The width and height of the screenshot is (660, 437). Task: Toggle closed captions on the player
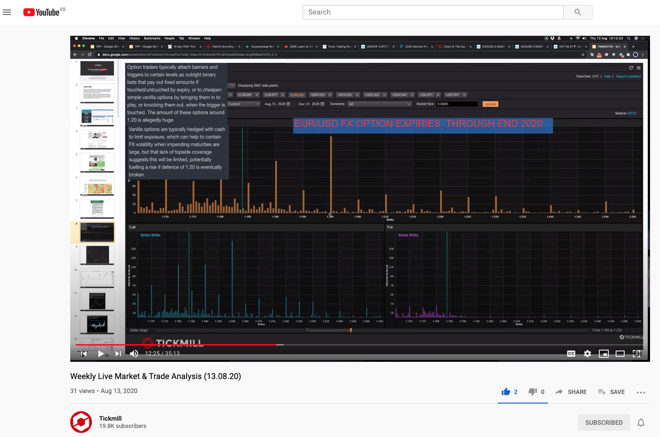point(571,354)
